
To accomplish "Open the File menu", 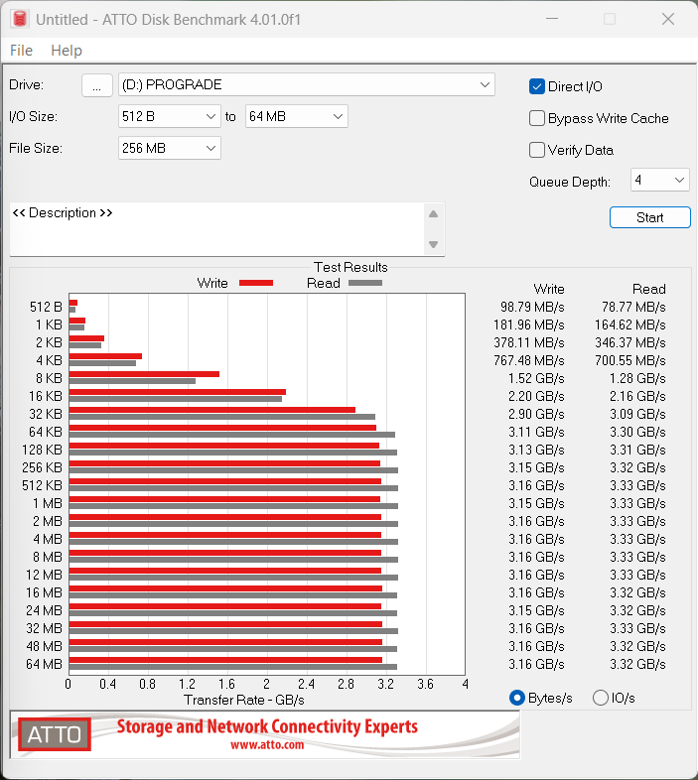I will (21, 51).
